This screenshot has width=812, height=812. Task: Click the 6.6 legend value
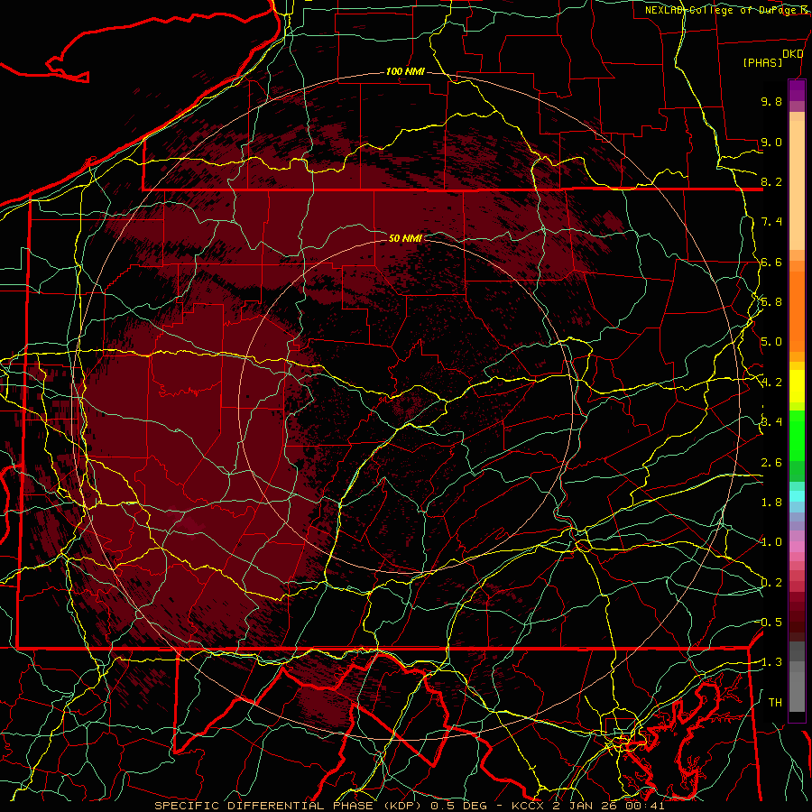pyautogui.click(x=771, y=262)
